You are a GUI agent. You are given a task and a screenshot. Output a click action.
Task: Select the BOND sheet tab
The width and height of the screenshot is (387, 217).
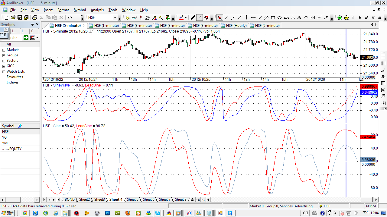click(70, 200)
